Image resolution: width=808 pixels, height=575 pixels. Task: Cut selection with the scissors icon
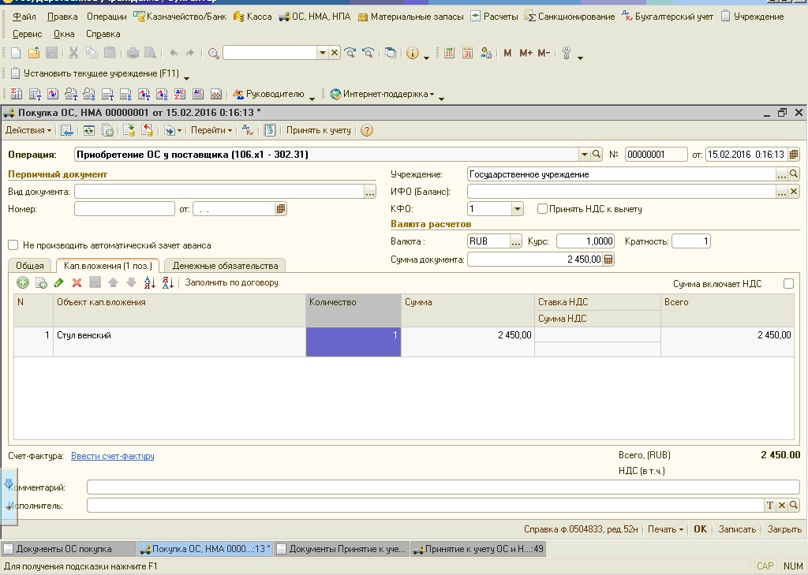73,53
